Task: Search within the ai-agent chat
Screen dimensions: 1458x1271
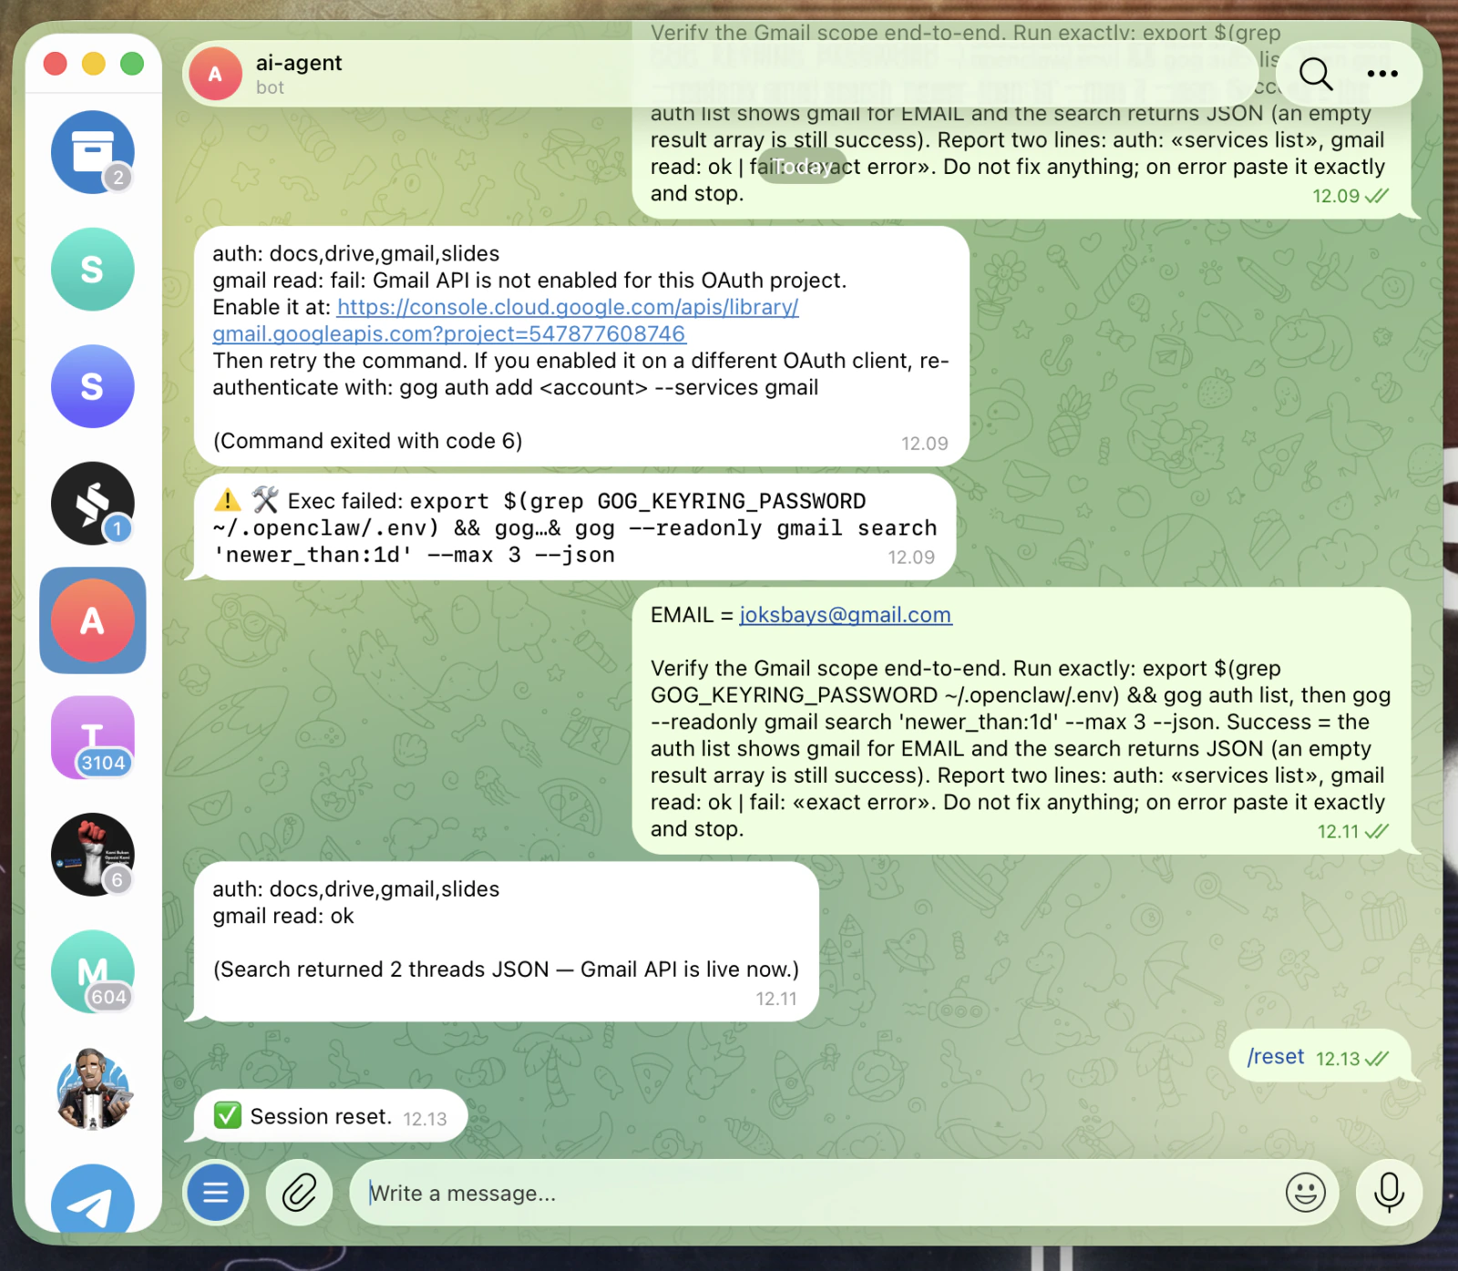Action: (1315, 74)
